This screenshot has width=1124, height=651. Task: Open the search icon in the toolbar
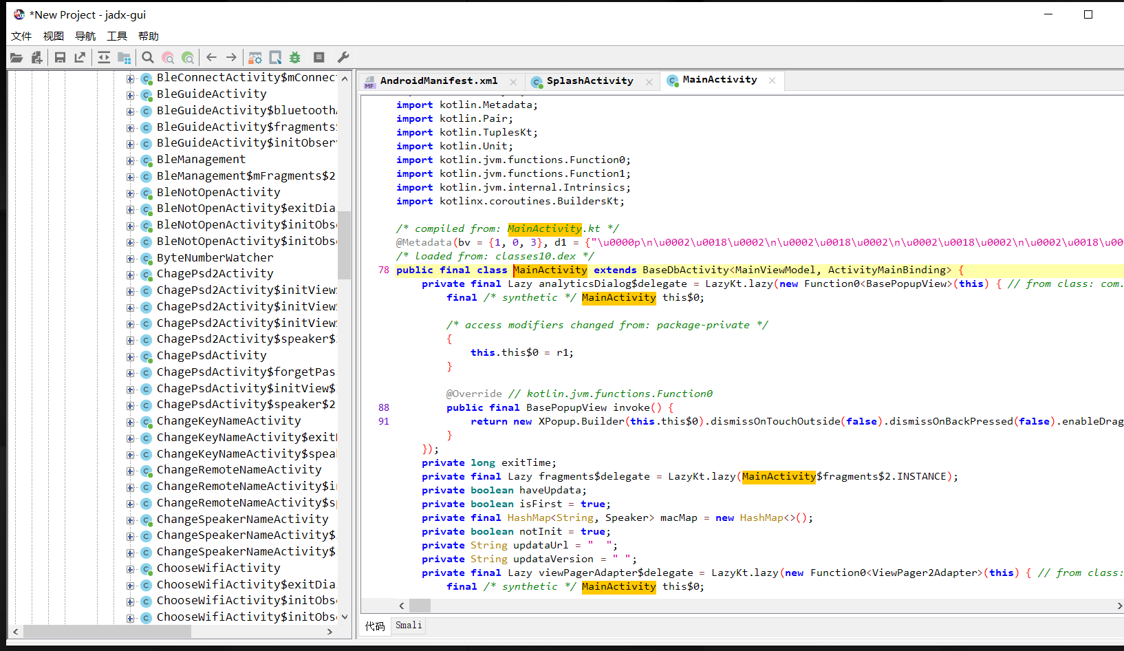[148, 57]
